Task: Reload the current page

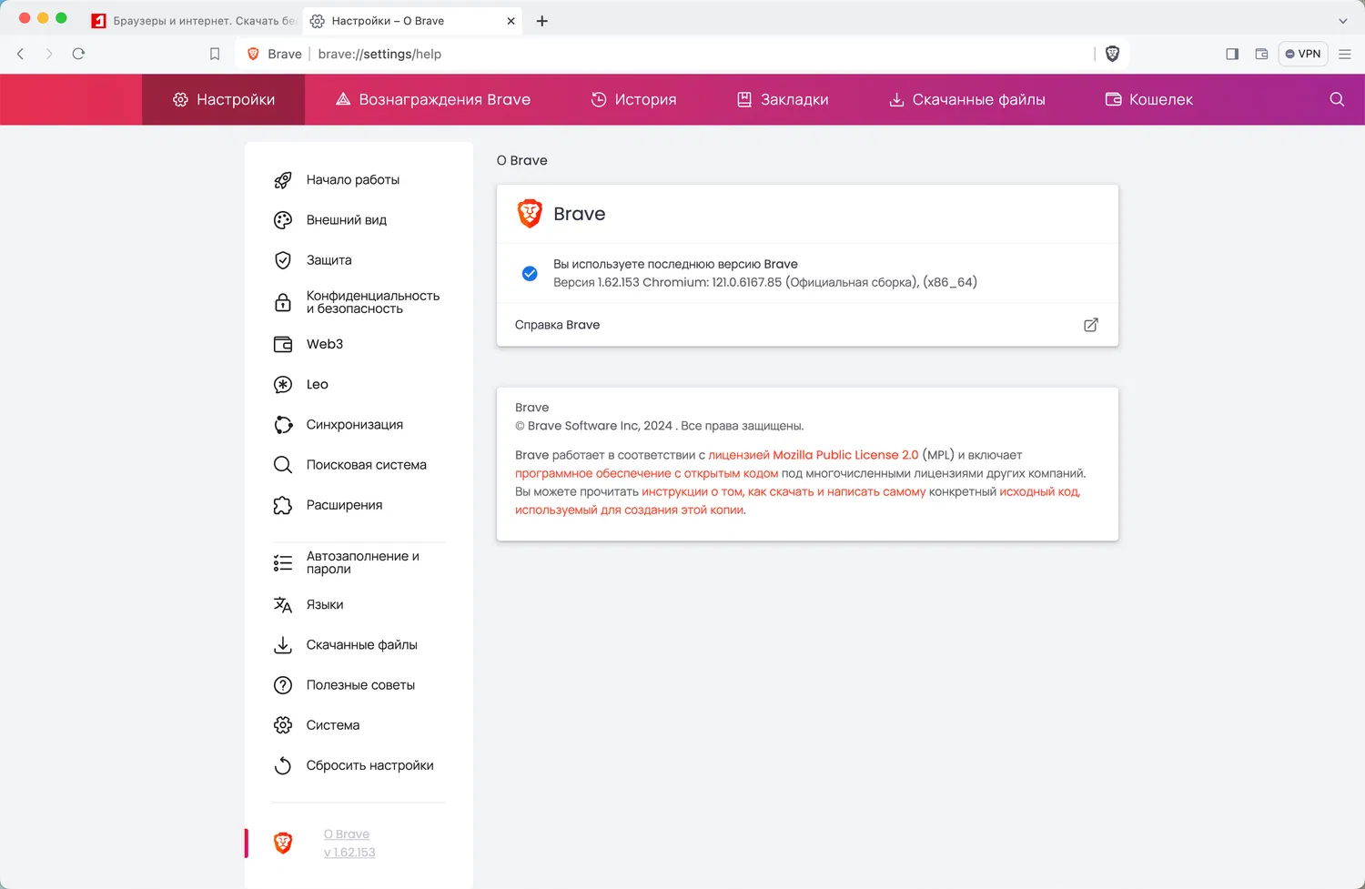Action: (x=78, y=54)
